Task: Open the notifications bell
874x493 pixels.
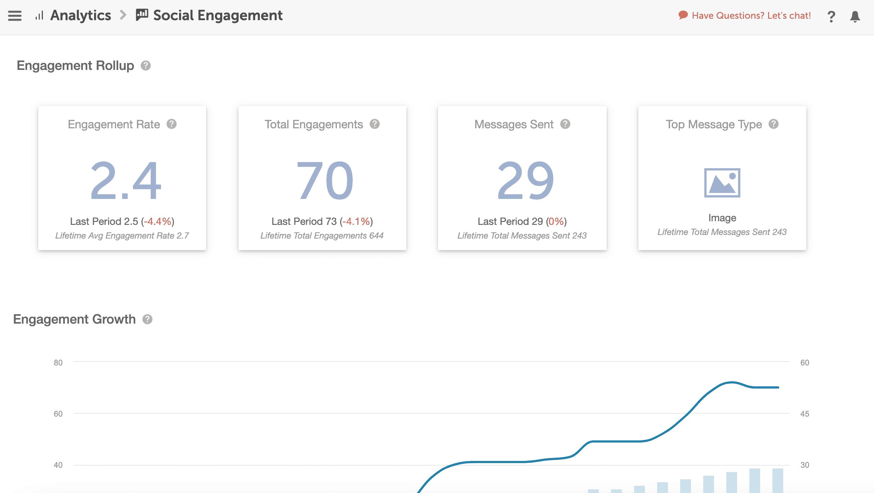Action: 855,17
